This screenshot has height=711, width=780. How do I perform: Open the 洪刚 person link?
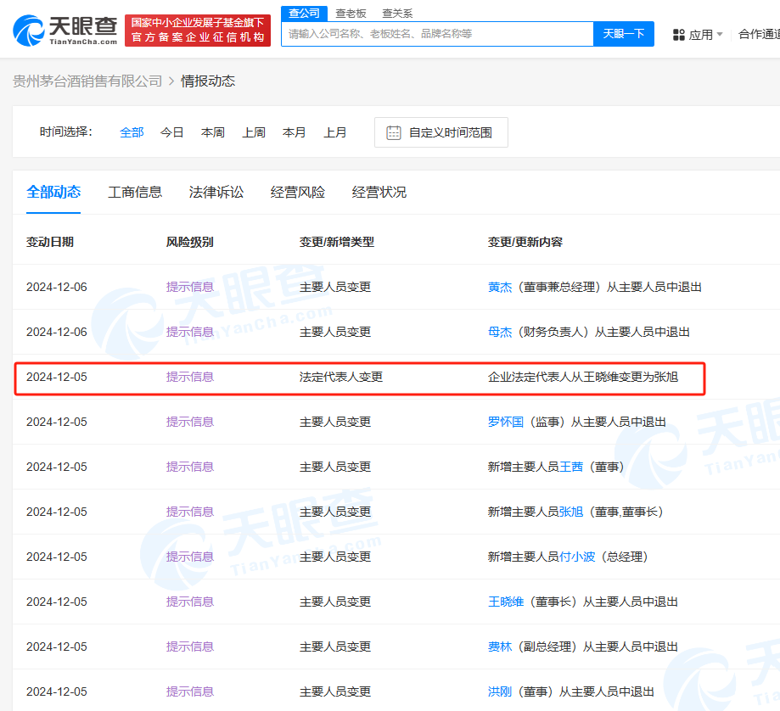[x=500, y=692]
